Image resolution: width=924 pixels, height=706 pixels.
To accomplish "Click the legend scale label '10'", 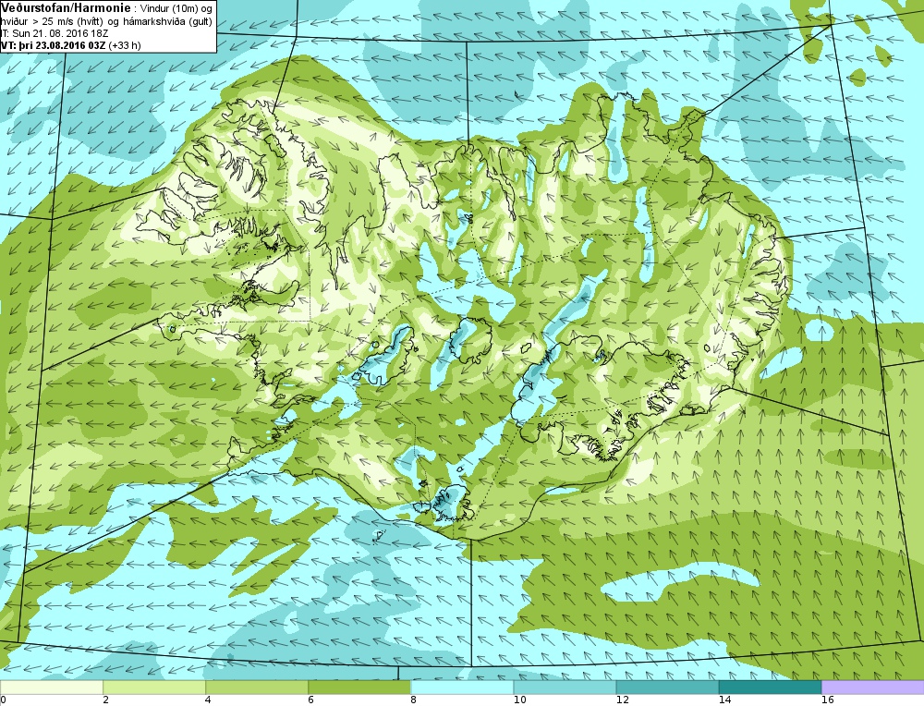I will [x=519, y=700].
